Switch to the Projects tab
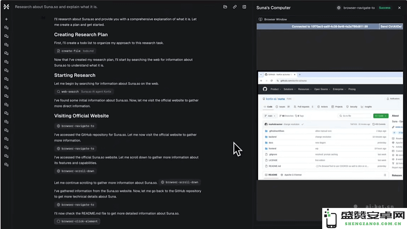 pos(337,107)
